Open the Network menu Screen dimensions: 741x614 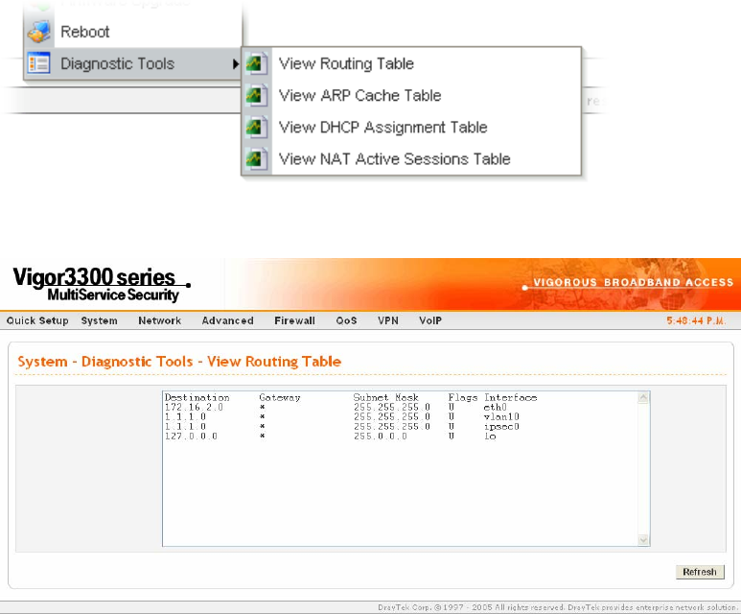(x=160, y=320)
